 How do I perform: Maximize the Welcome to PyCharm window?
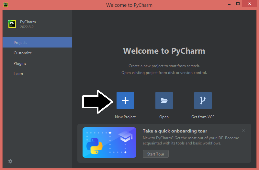coord(238,4)
